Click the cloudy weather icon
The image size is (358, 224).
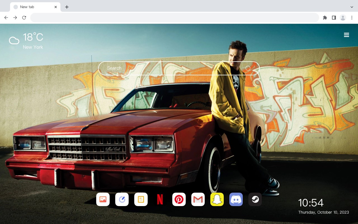[14, 41]
